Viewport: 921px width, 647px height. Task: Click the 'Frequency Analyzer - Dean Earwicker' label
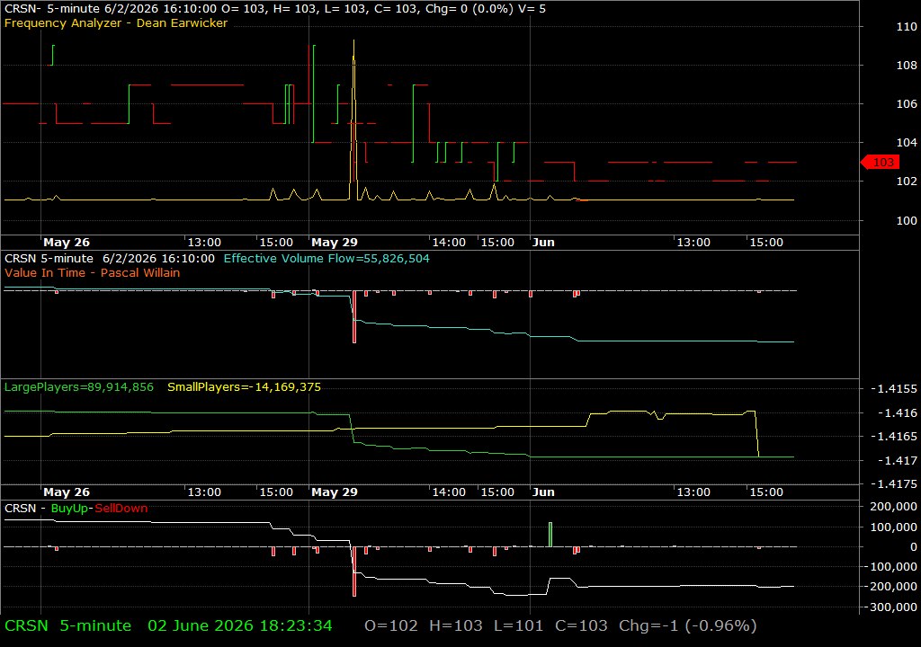pos(116,22)
